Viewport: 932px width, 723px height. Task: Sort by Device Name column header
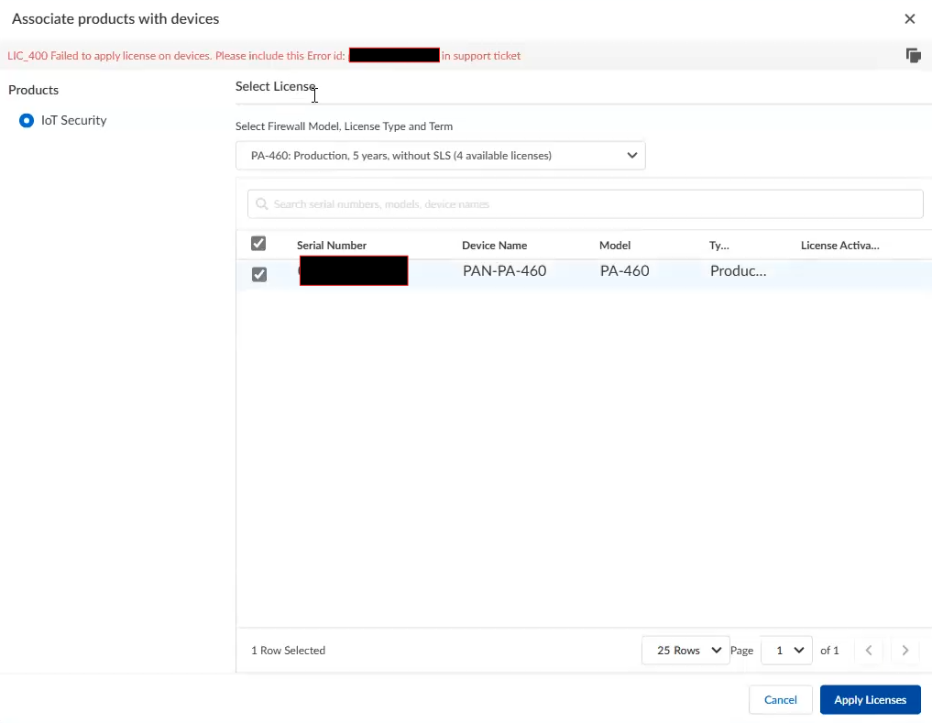click(494, 246)
